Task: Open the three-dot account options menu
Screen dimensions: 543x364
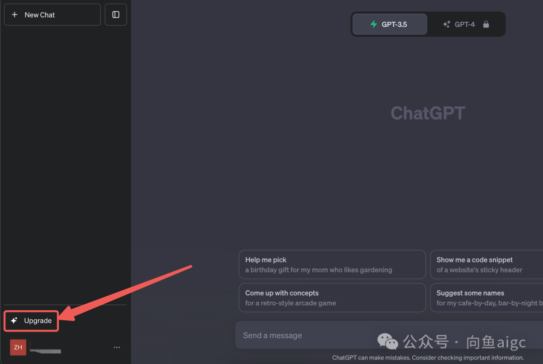Action: tap(117, 347)
